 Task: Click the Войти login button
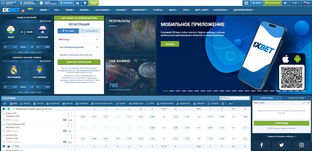pos(257,3)
